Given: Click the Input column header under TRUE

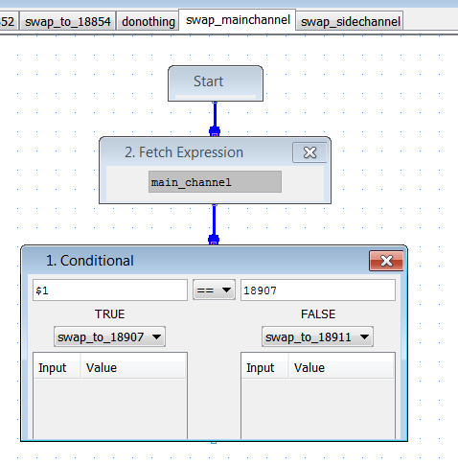Looking at the screenshot, I should point(57,367).
